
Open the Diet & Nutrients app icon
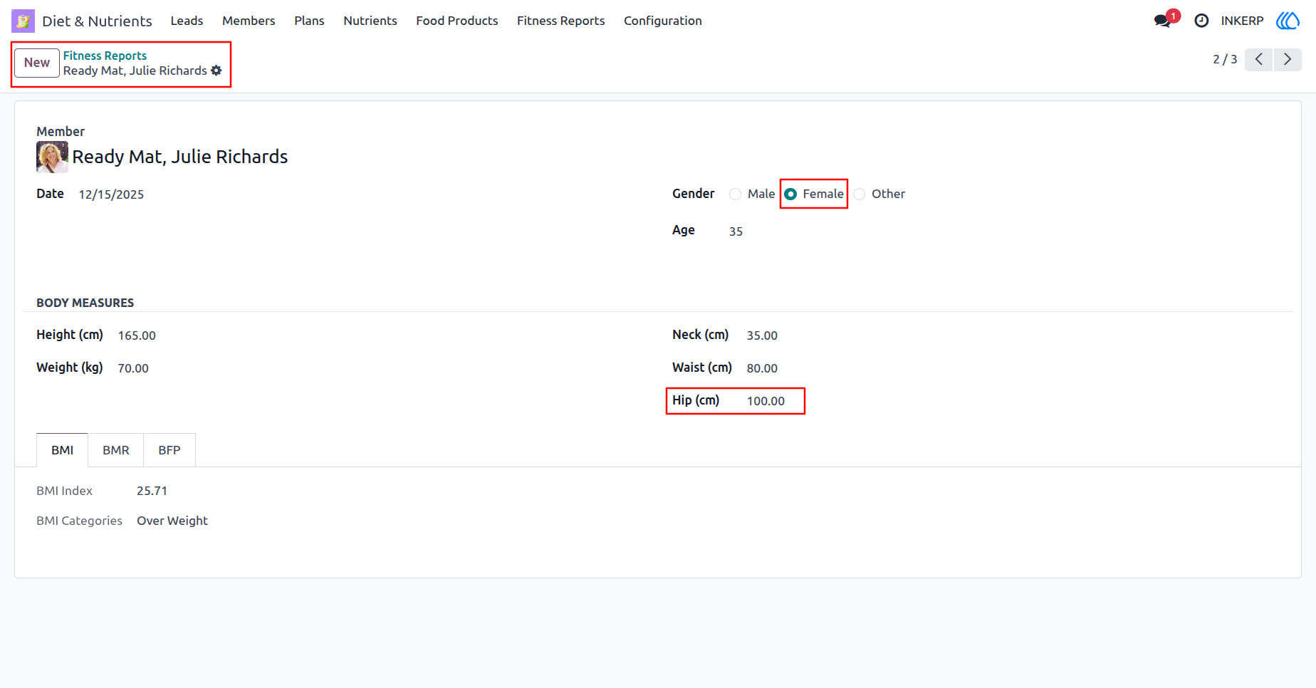[x=23, y=21]
